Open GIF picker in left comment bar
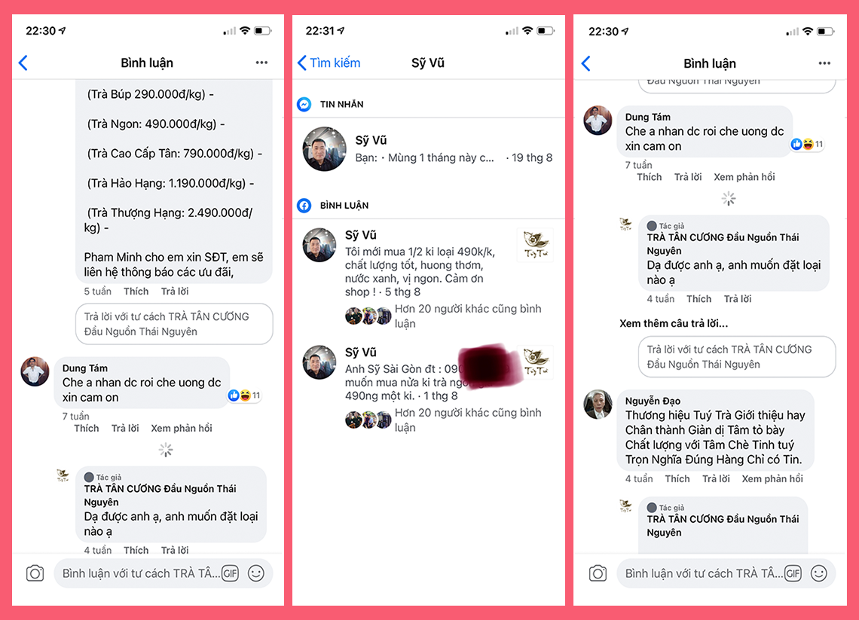Image resolution: width=859 pixels, height=620 pixels. click(230, 573)
